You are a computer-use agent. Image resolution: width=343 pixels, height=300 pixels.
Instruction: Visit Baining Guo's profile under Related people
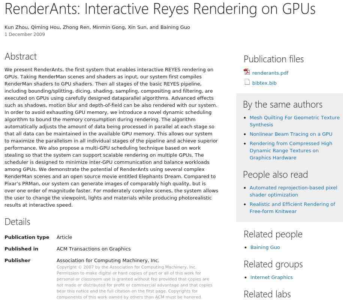pyautogui.click(x=265, y=247)
